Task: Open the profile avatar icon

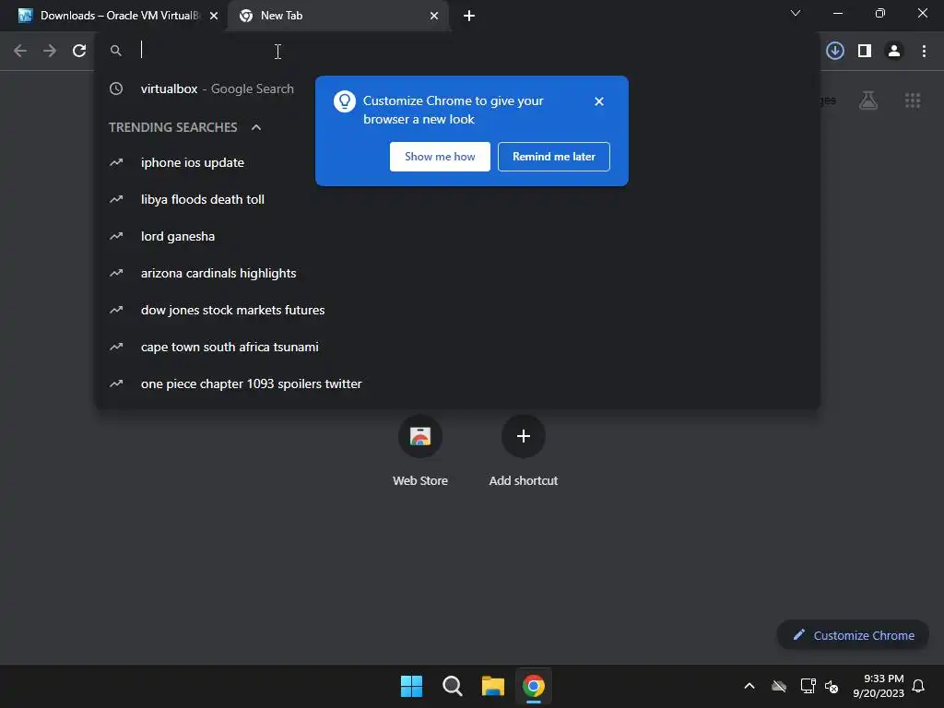Action: pyautogui.click(x=894, y=51)
